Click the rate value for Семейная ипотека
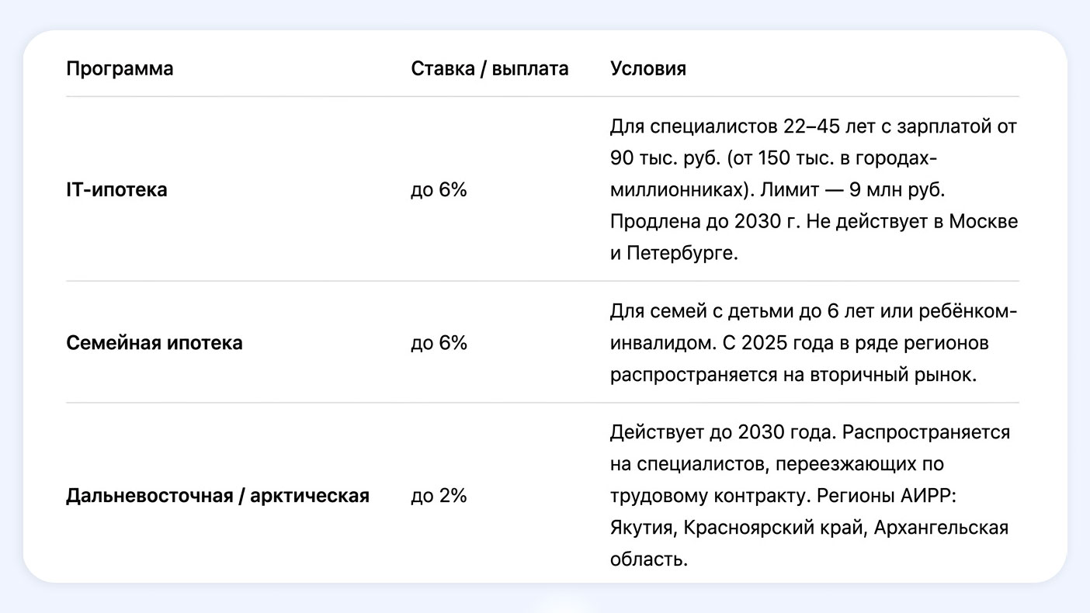The image size is (1090, 613). point(439,342)
